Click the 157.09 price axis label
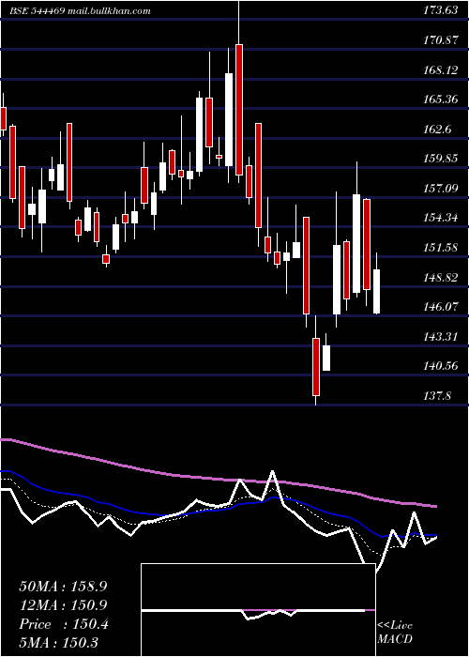The width and height of the screenshot is (469, 657). coord(441,189)
